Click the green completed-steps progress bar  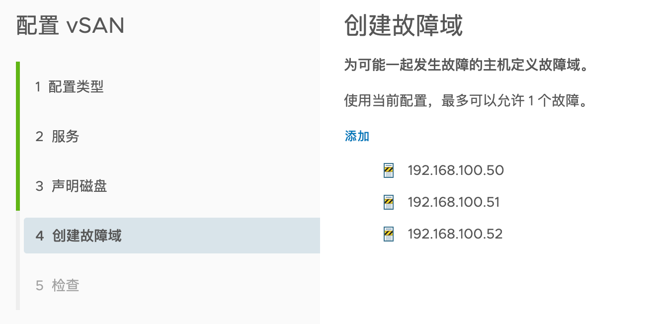coord(18,136)
